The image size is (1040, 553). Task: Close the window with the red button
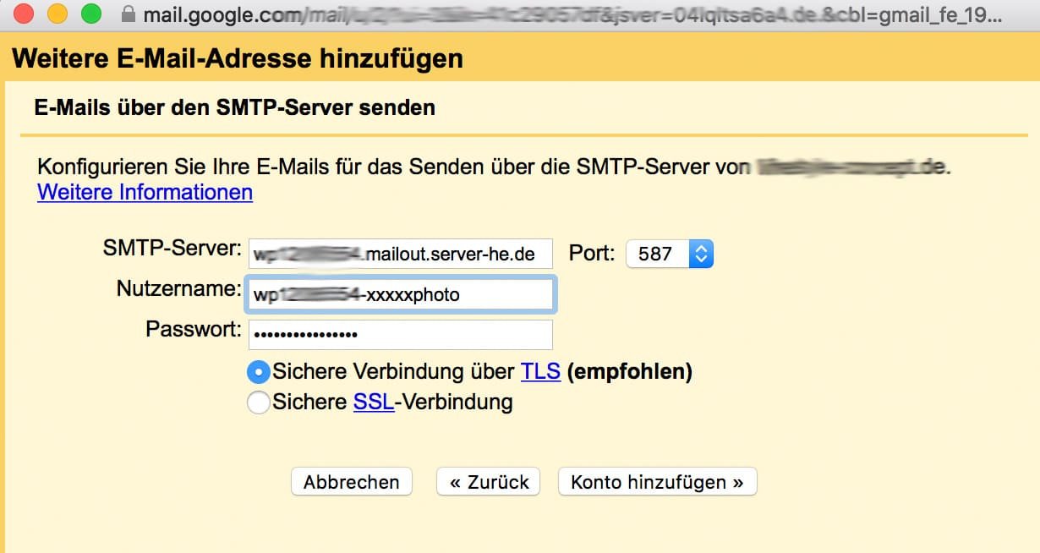click(x=25, y=14)
